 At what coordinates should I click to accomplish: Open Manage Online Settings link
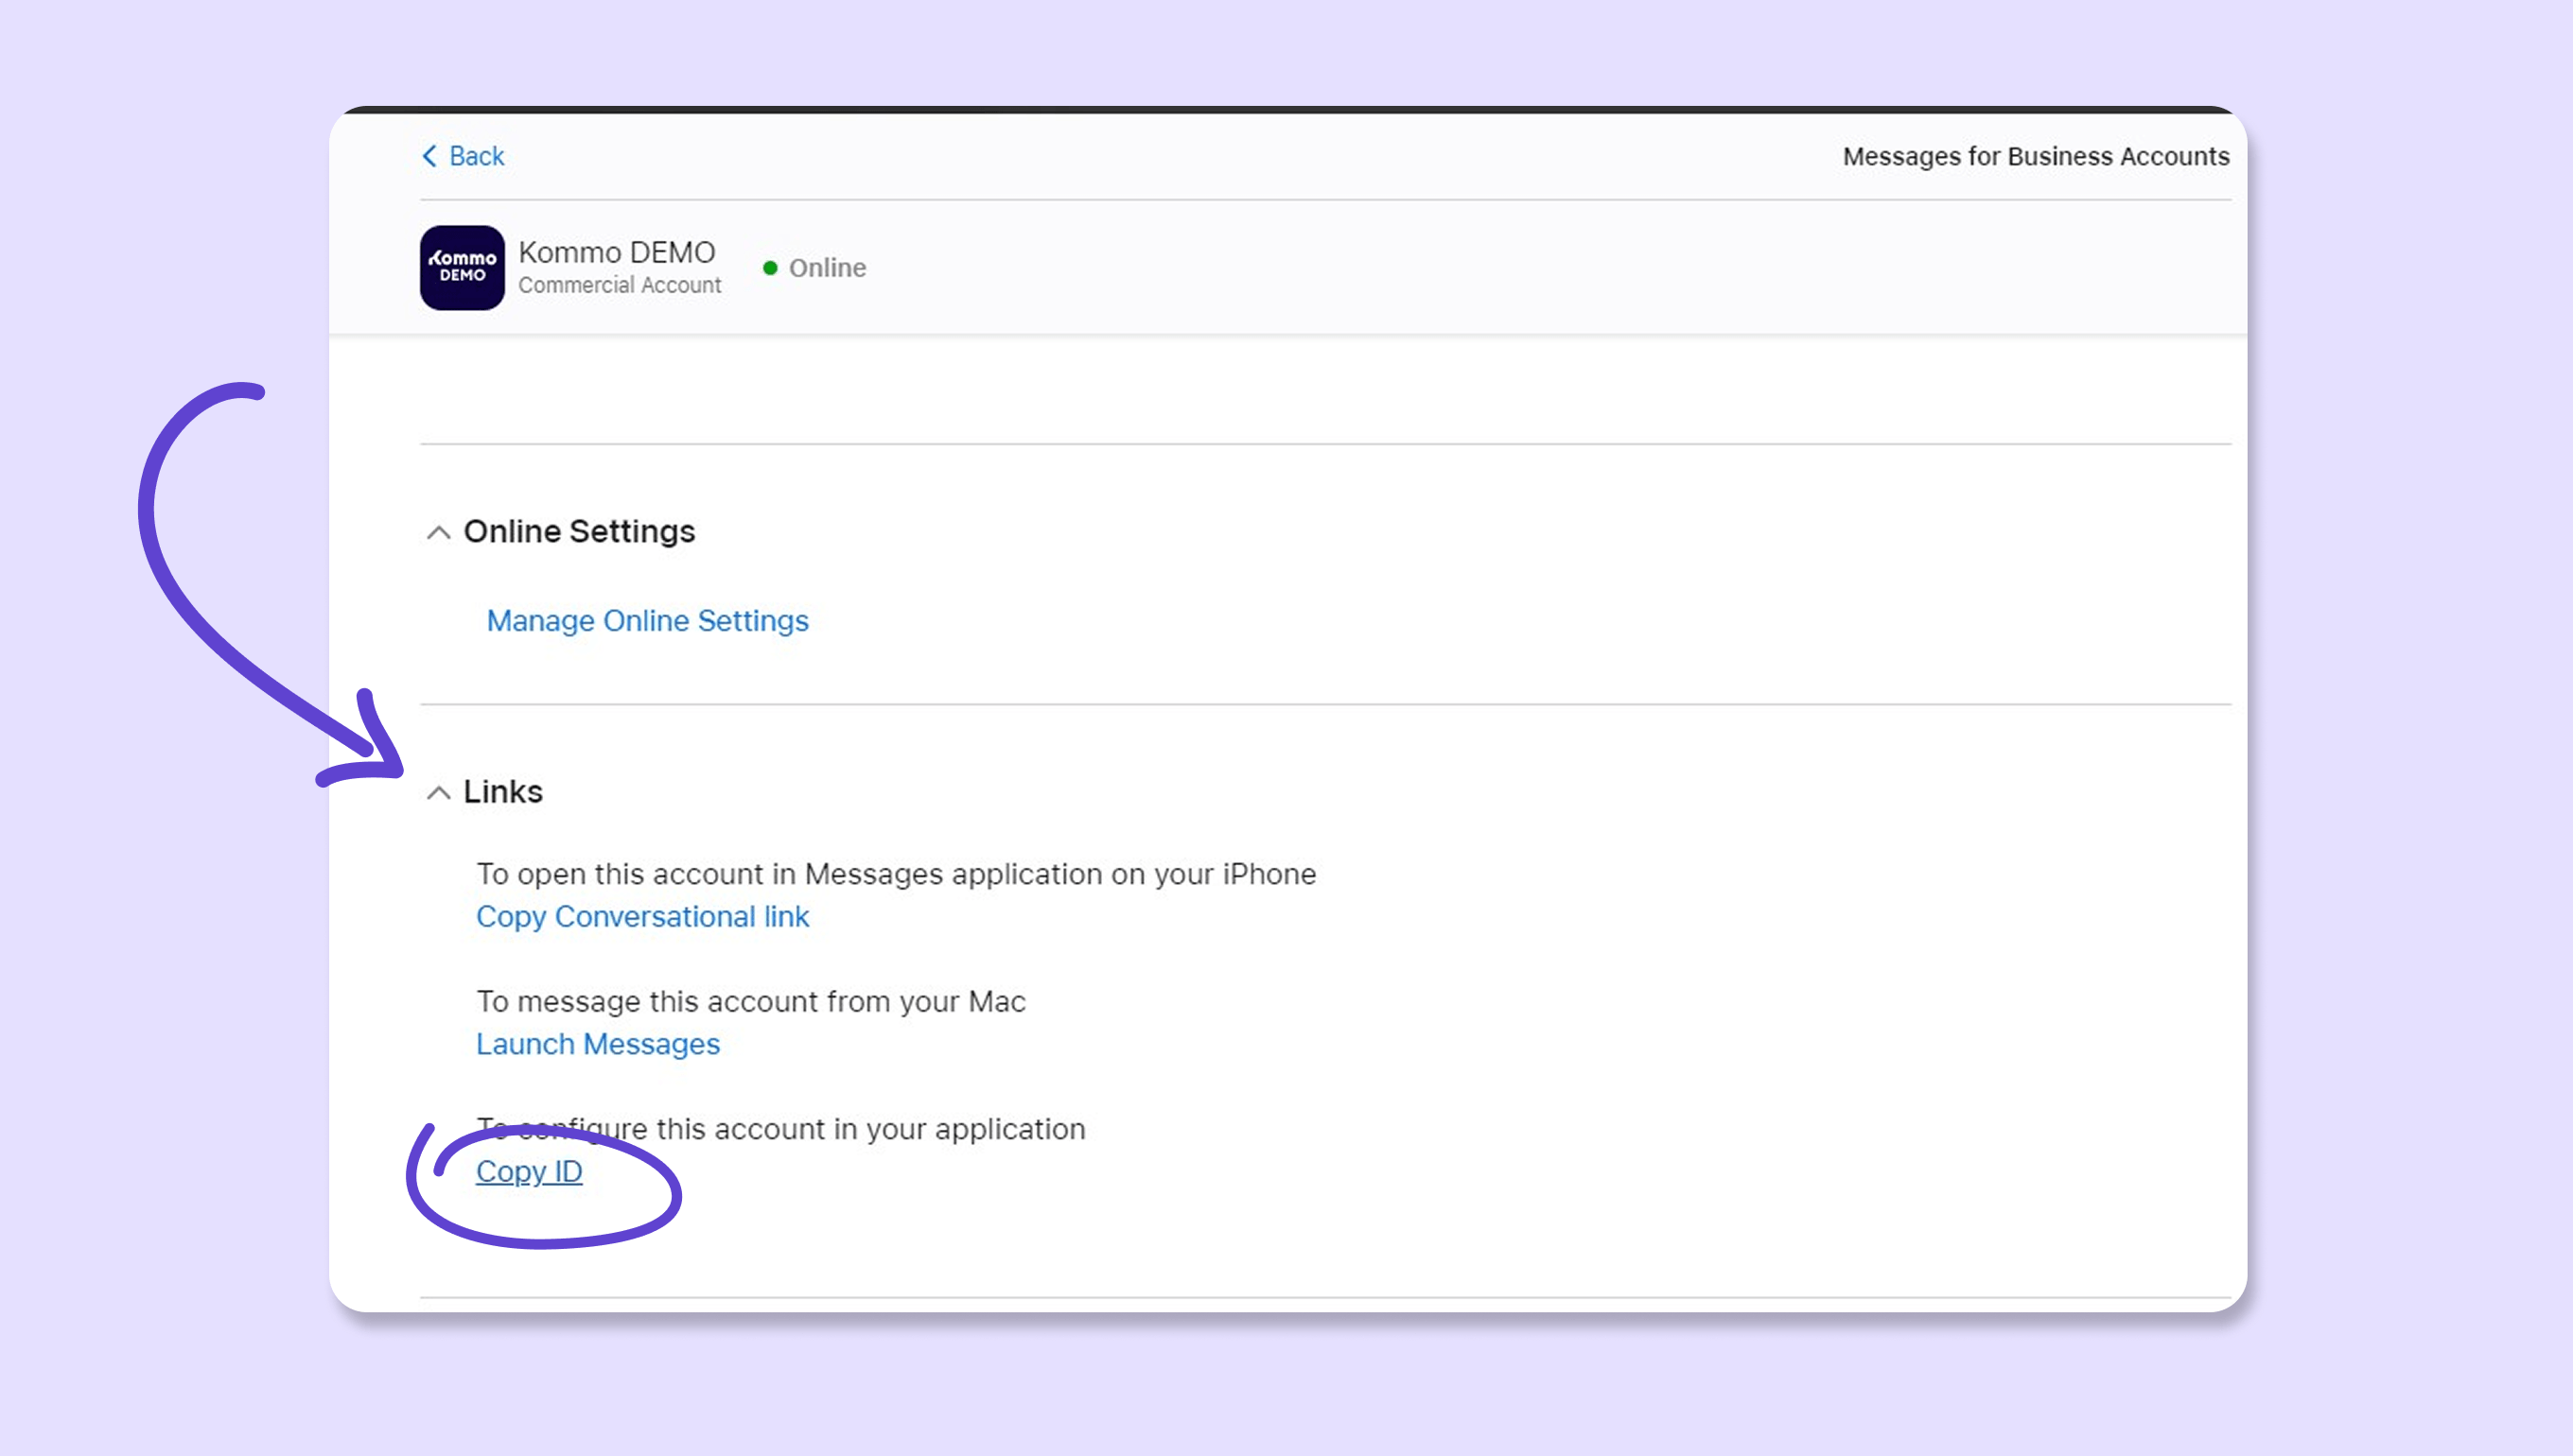click(647, 621)
